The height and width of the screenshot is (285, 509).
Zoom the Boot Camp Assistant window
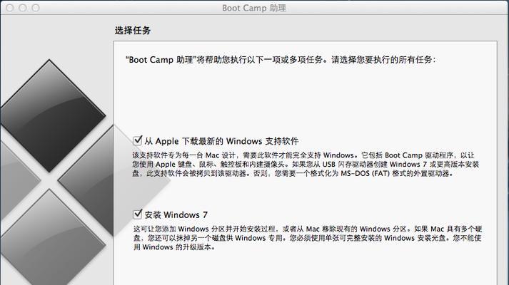36,7
